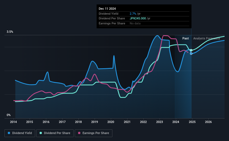Click the 2.7% dividend yield value
The image size is (229, 141).
(133, 14)
